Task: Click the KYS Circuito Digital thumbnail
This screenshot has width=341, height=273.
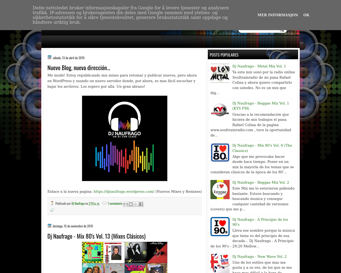Action: pos(220,110)
